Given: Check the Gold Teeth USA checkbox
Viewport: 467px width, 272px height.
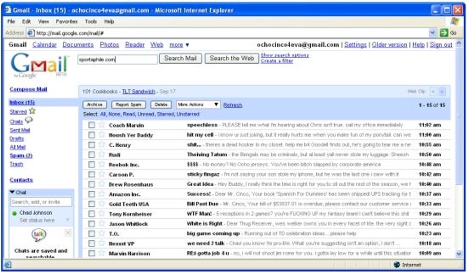Looking at the screenshot, I should click(91, 204).
